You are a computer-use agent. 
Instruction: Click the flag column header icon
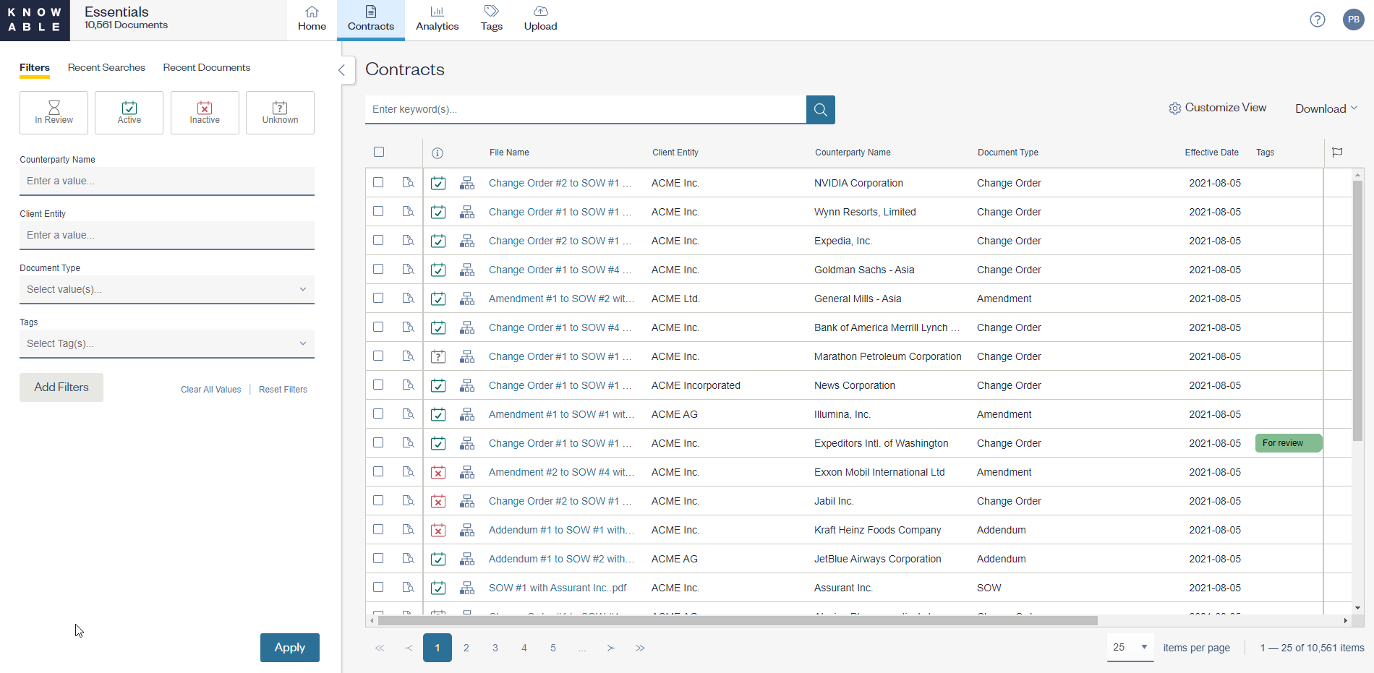click(x=1337, y=153)
